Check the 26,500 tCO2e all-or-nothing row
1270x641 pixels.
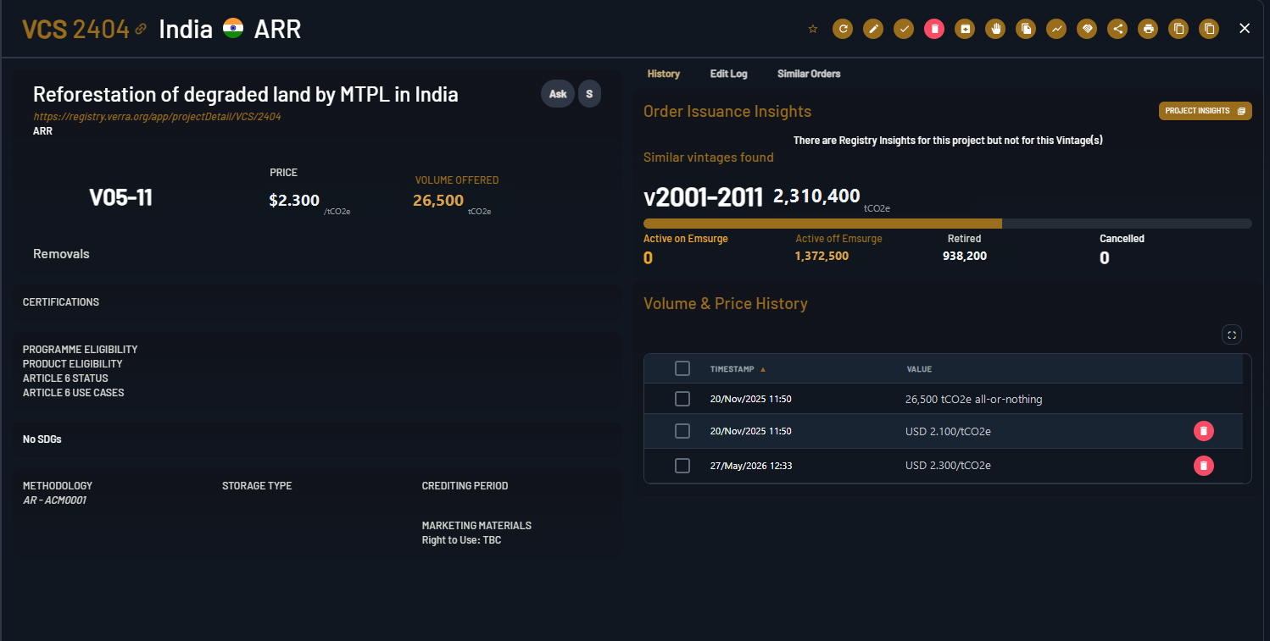(x=682, y=399)
